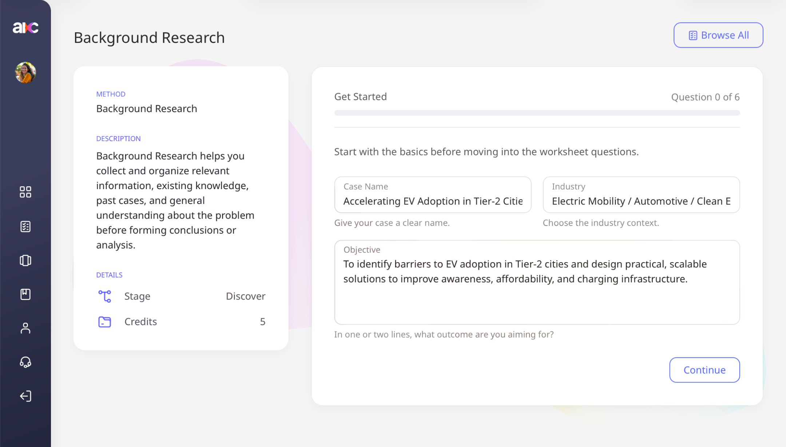Viewport: 786px width, 447px height.
Task: Click the Browse All button
Action: (718, 35)
